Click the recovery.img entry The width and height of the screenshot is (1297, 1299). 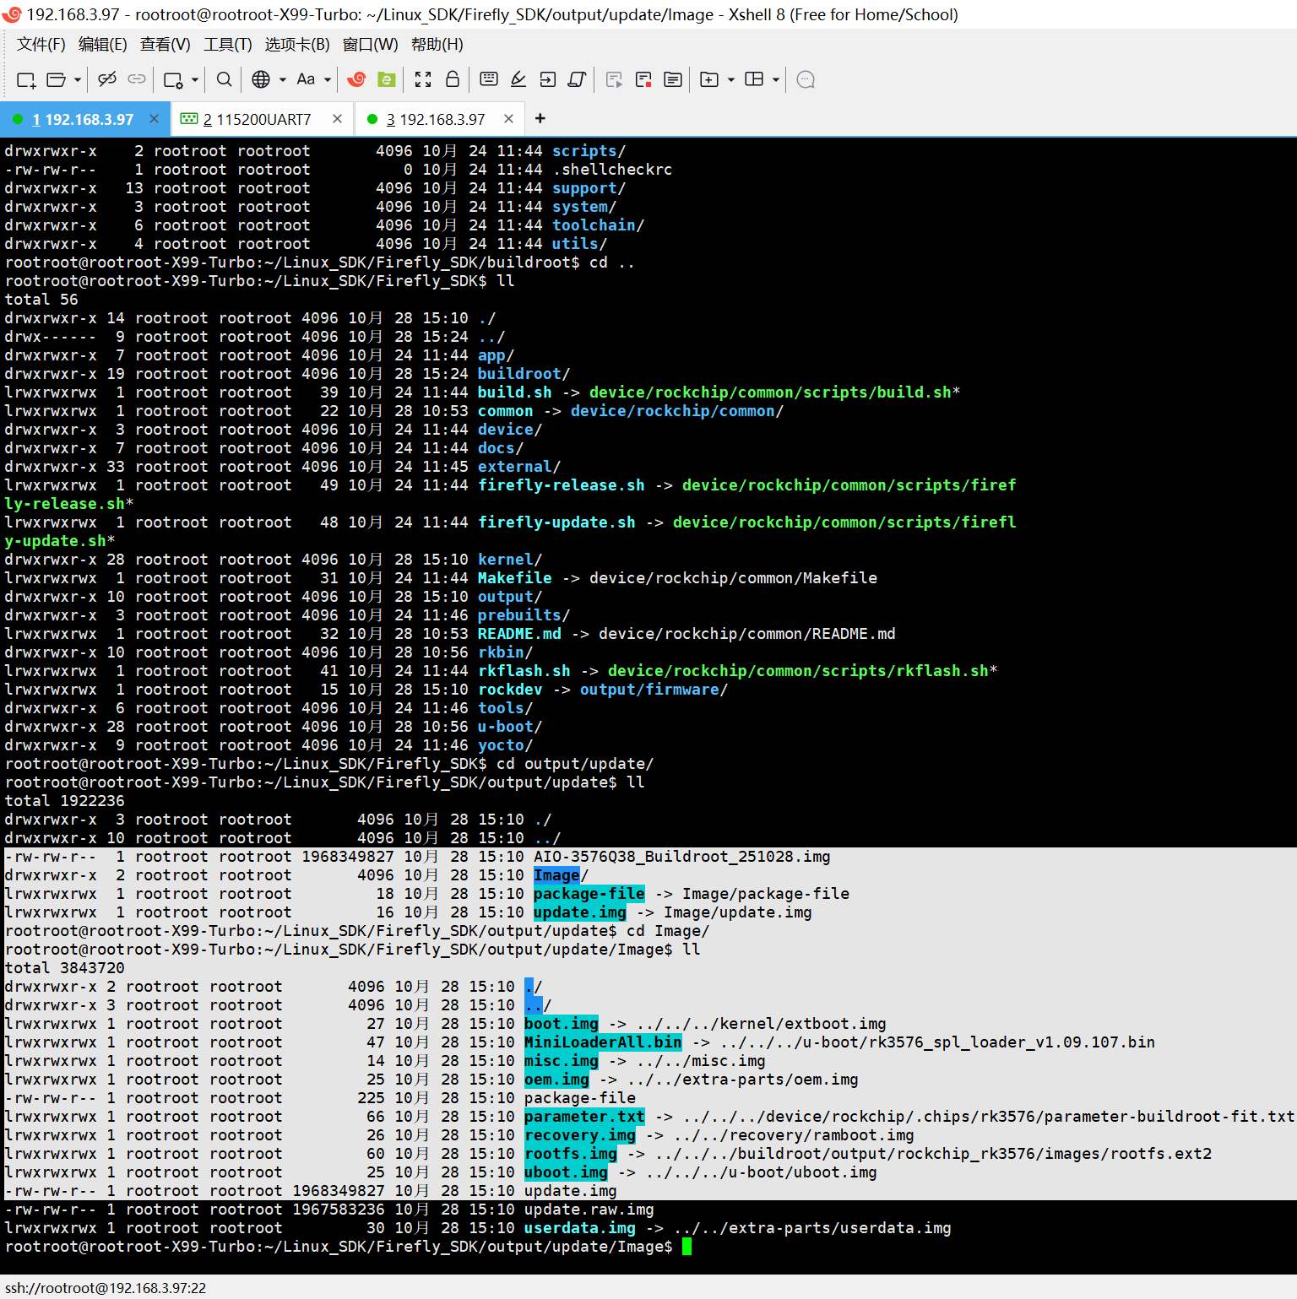[580, 1135]
